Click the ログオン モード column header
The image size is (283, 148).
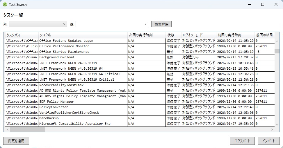click(199, 35)
